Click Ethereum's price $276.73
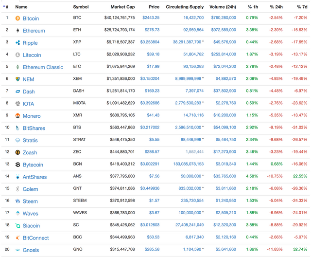Screen dimensions: 311x257 [152, 30]
